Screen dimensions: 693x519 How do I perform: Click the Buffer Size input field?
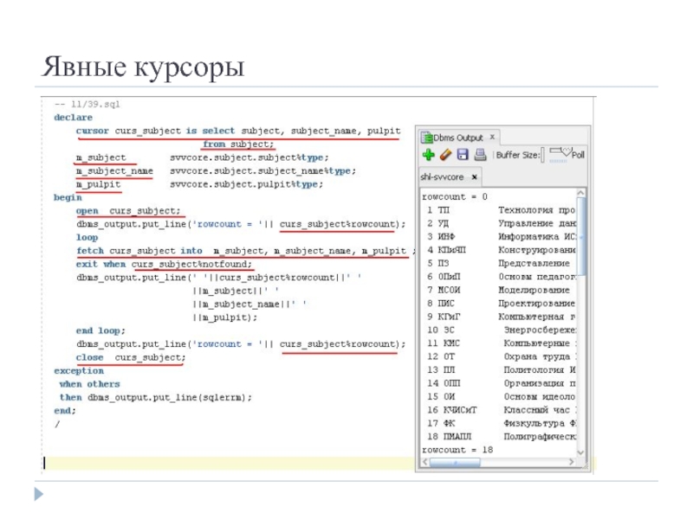[544, 156]
